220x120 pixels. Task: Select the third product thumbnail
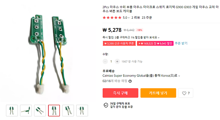click(40, 110)
